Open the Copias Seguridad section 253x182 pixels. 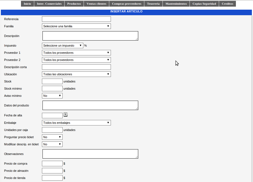[x=204, y=4]
